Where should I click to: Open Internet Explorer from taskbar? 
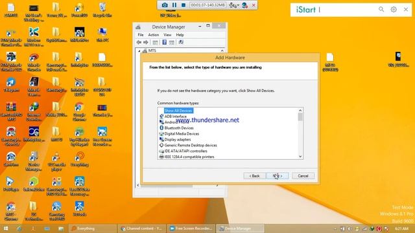19,228
